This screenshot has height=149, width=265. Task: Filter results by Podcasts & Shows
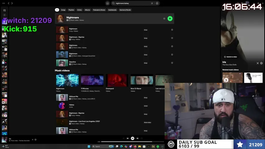99,10
